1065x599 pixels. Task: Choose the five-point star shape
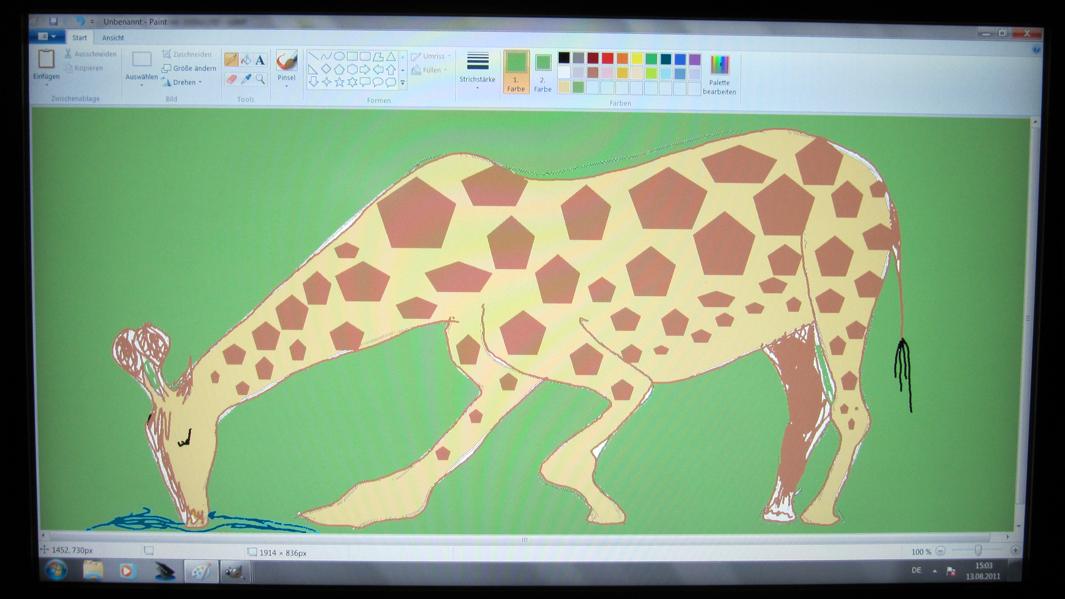pyautogui.click(x=339, y=83)
